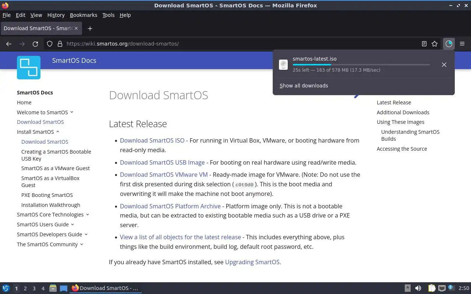Image resolution: width=471 pixels, height=294 pixels.
Task: Open Home in sidebar
Action: (x=24, y=103)
